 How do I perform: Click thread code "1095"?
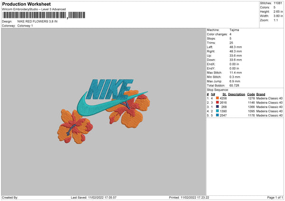(x=251, y=111)
